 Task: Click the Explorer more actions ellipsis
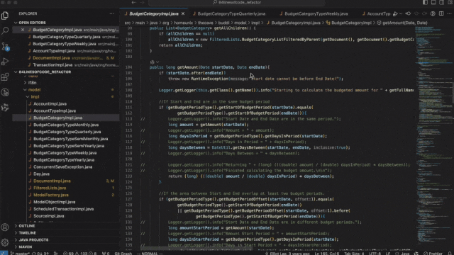point(112,13)
